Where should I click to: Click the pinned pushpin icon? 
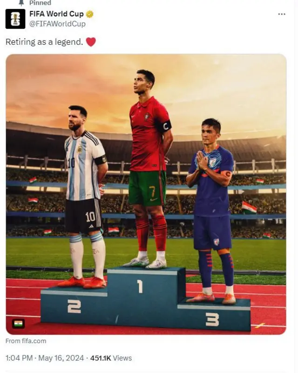click(x=21, y=3)
